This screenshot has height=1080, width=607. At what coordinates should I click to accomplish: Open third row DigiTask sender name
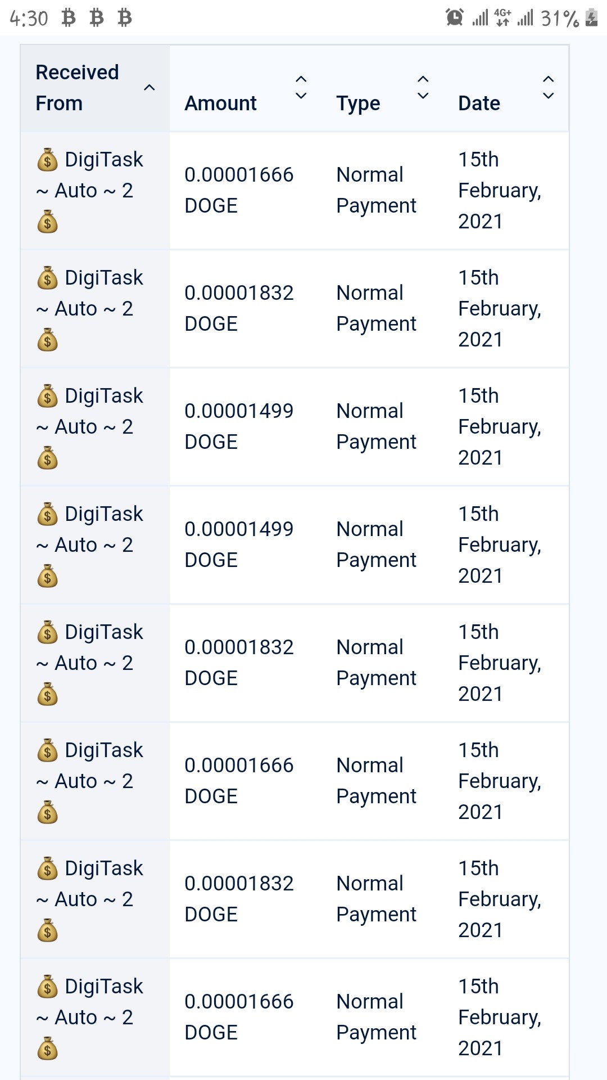pos(90,427)
